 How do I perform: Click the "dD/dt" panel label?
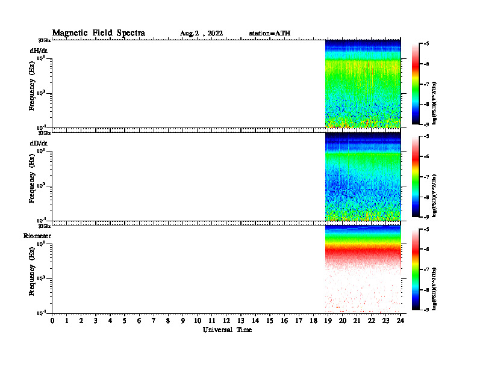click(x=39, y=143)
